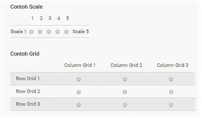This screenshot has width=202, height=118.
Task: Select scale rating 1 radio button
Action: (31, 32)
